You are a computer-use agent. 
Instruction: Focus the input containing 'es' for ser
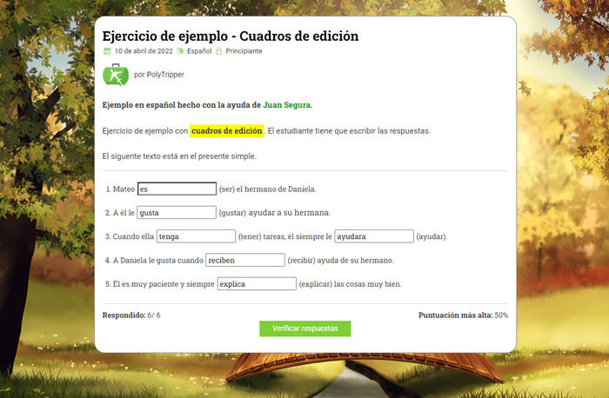point(177,189)
